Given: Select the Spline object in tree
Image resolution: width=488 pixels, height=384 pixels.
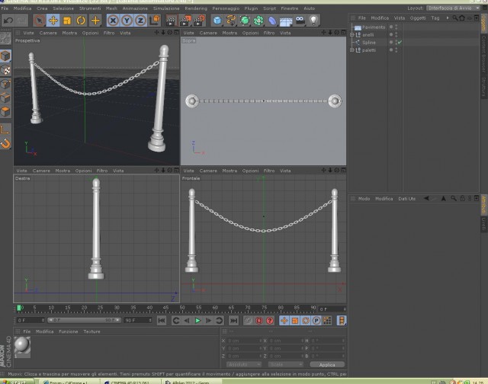Looking at the screenshot, I should tap(369, 43).
